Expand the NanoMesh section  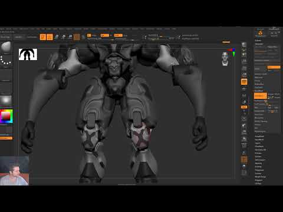coord(259,140)
